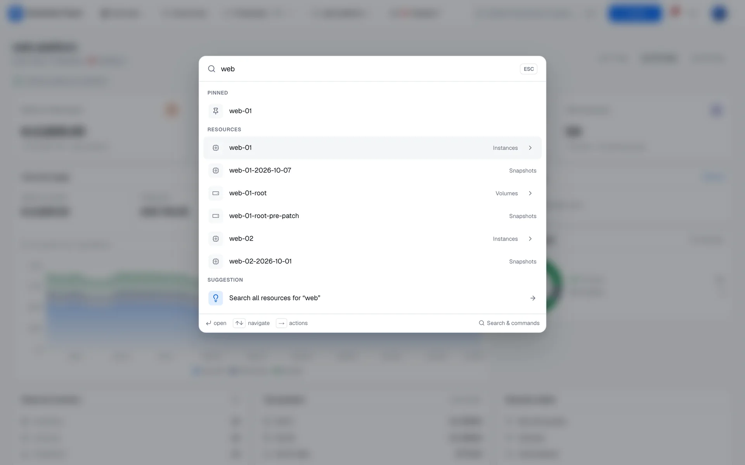Focus the search field containing web
745x465 pixels.
(x=367, y=69)
